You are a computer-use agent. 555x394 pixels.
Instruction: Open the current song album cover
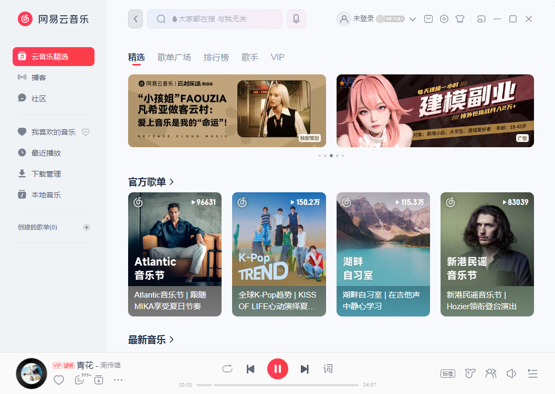pyautogui.click(x=32, y=374)
